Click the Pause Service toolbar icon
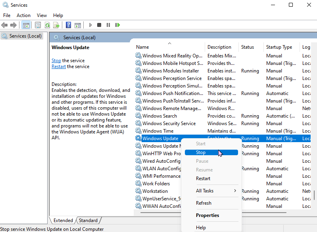Screen dimensions: 317x232 (x=108, y=25)
